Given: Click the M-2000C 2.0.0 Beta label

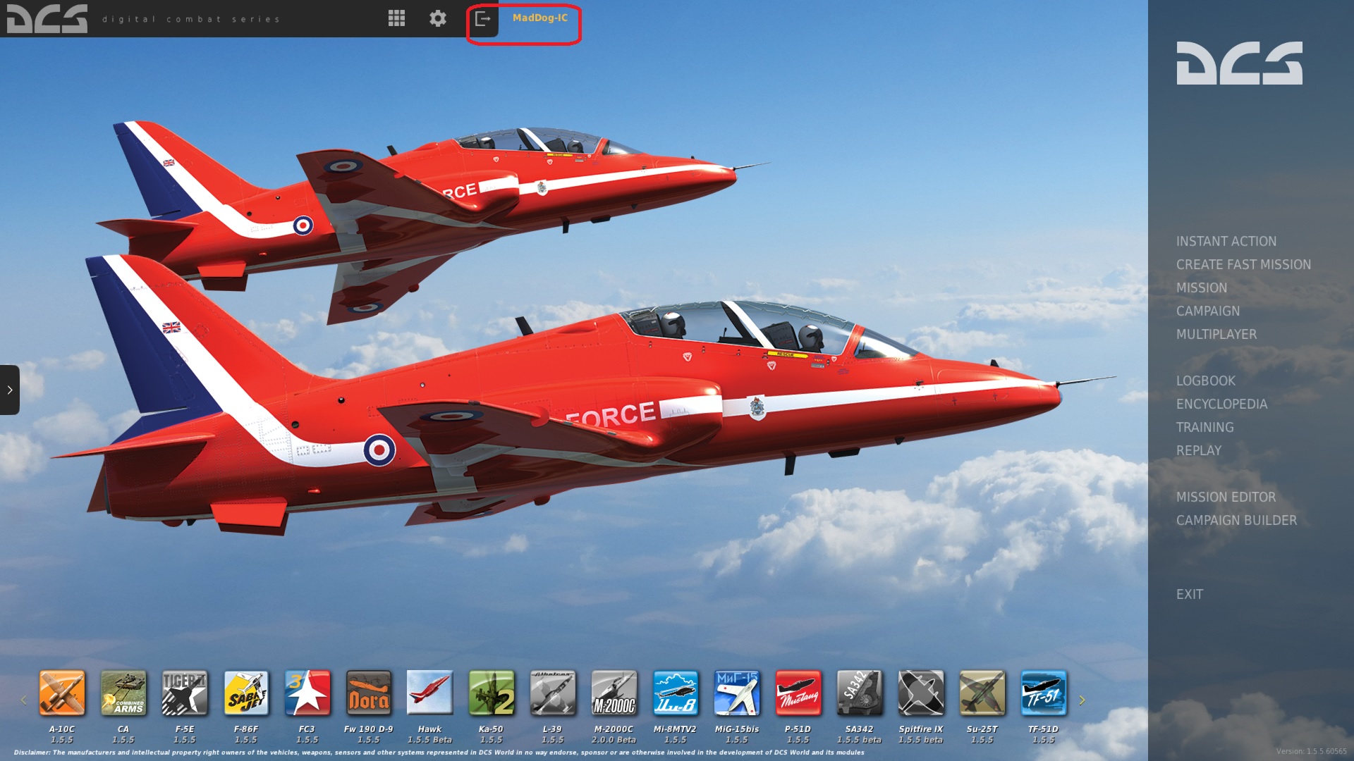Looking at the screenshot, I should (614, 734).
